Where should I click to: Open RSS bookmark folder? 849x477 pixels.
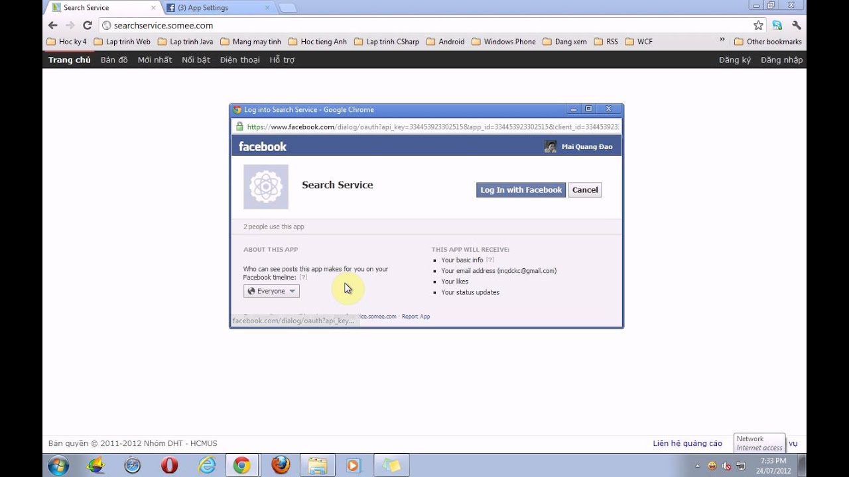(x=606, y=41)
